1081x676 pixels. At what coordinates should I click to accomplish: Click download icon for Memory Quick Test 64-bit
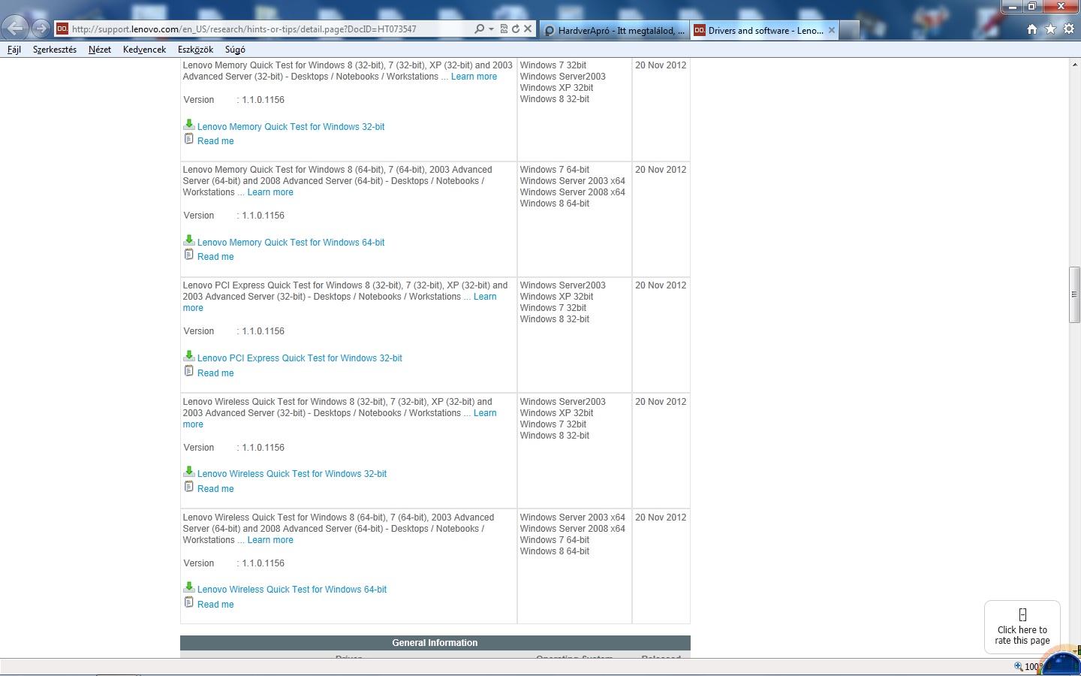188,240
